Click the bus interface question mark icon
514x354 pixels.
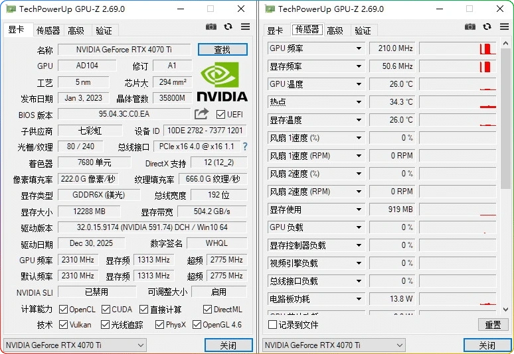[x=245, y=147]
